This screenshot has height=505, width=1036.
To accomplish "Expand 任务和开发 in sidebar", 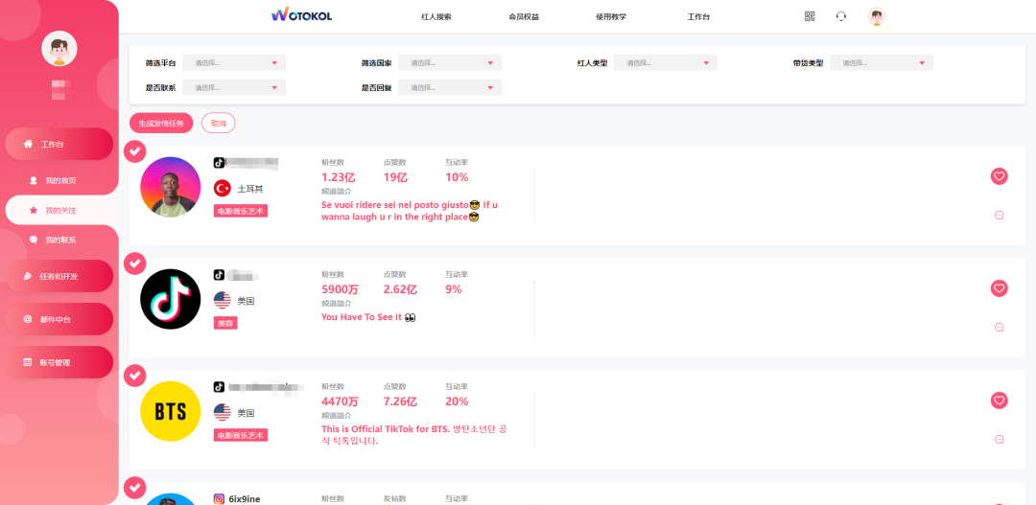I will click(x=59, y=276).
